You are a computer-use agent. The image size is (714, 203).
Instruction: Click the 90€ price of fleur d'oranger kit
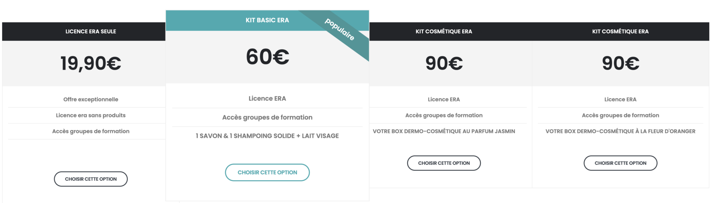[x=620, y=63]
